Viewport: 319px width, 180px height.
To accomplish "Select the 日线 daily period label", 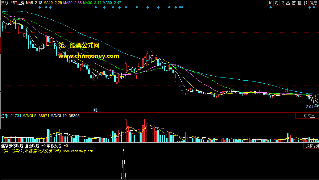I will [x=5, y=3].
